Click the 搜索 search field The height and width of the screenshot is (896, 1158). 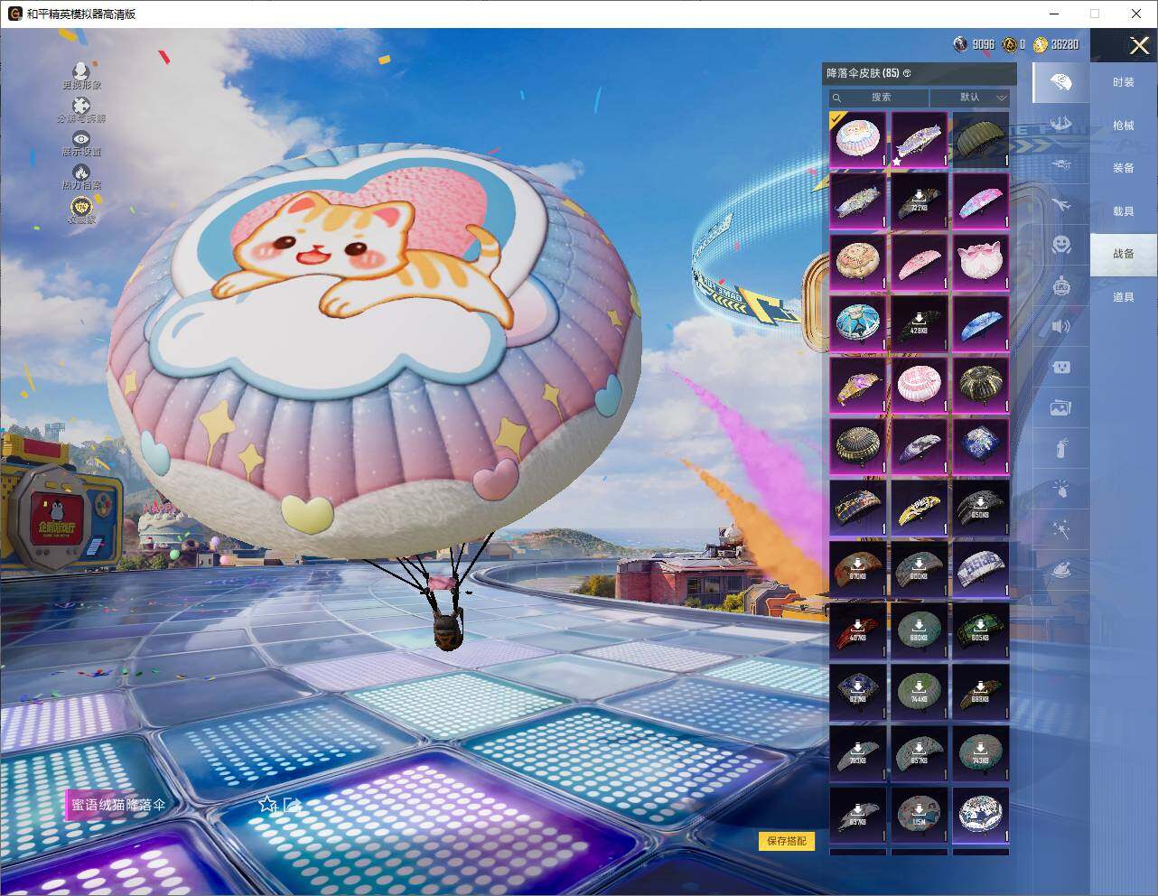tap(879, 98)
